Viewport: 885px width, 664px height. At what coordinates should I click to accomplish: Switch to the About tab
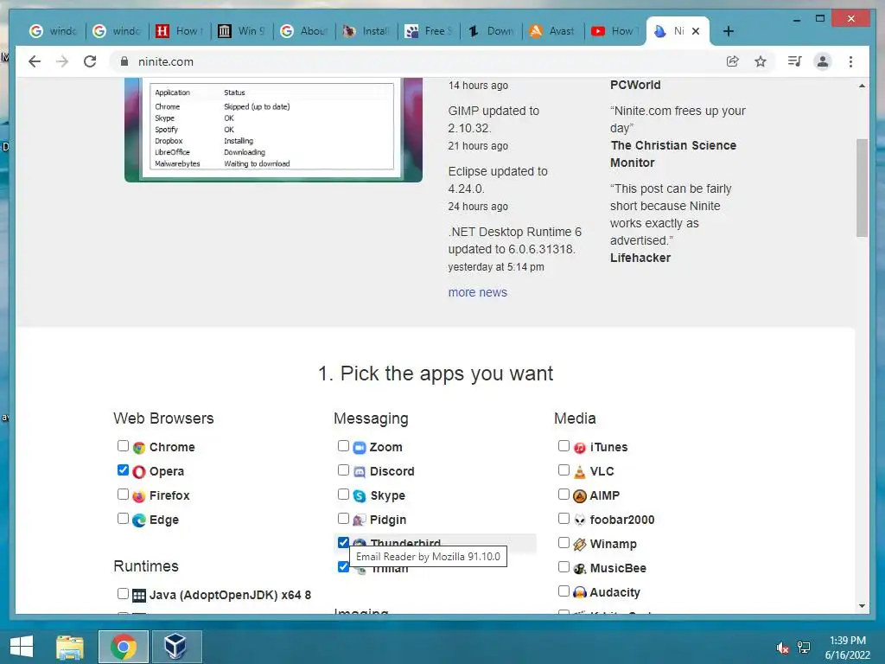(304, 31)
